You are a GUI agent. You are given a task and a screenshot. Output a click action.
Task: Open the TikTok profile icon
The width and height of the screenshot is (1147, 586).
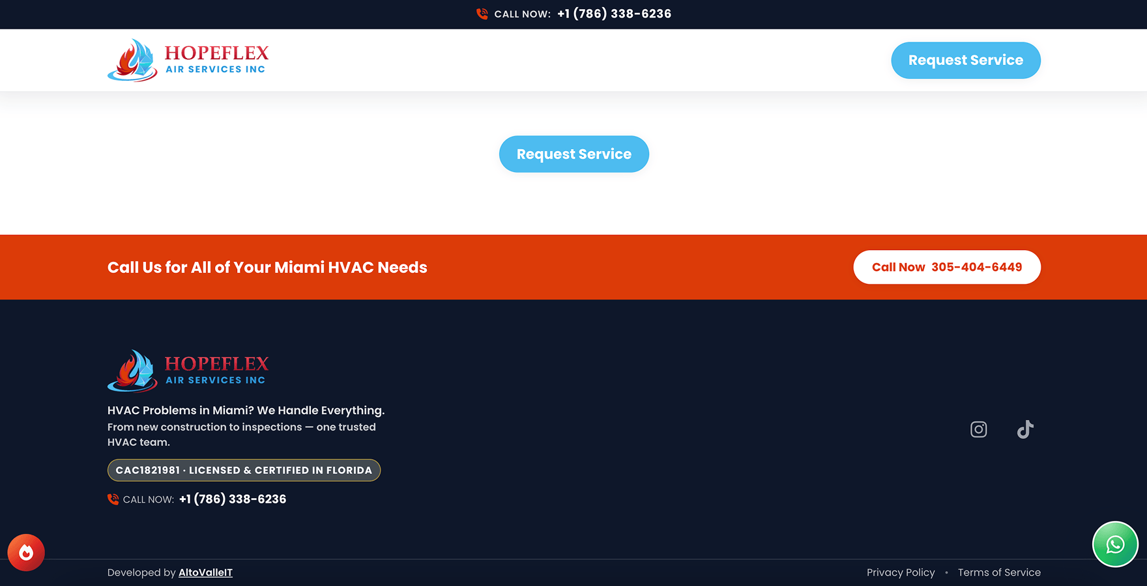1025,430
